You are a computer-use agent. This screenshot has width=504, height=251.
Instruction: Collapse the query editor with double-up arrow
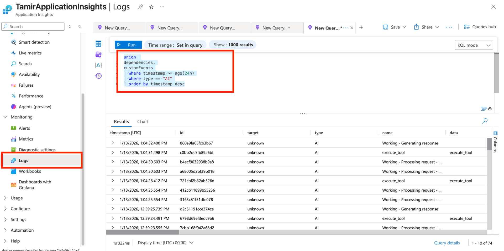click(490, 108)
